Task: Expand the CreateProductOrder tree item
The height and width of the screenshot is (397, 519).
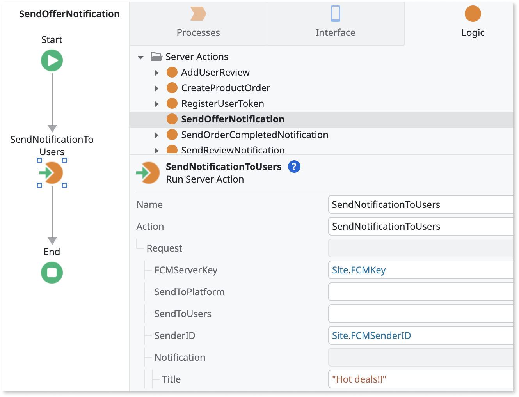Action: pos(156,88)
